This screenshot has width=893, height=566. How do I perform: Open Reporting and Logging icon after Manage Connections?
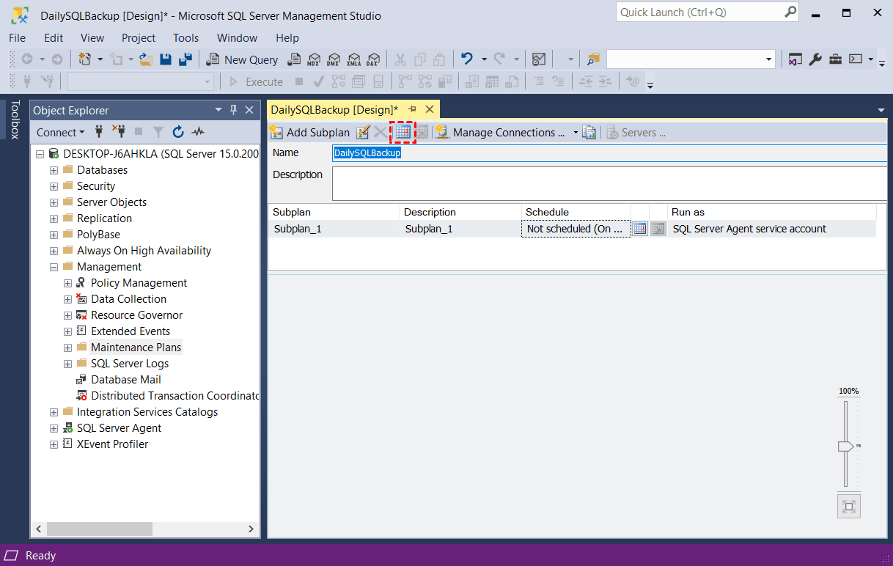pyautogui.click(x=589, y=133)
